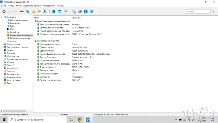Select Датчик in the tree
This screenshot has height=123, width=218.
13,41
